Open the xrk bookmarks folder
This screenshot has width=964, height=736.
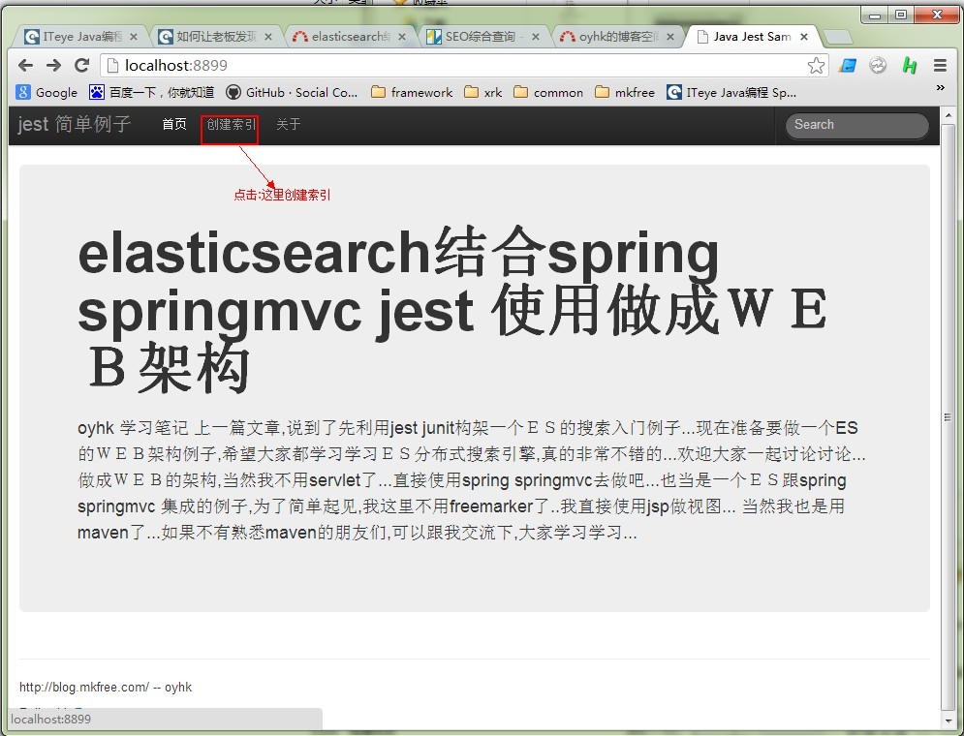coord(483,92)
